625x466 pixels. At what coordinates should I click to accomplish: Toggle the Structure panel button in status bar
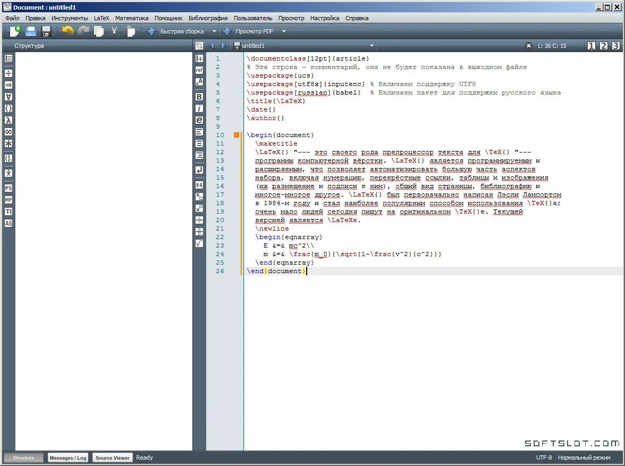pos(23,457)
